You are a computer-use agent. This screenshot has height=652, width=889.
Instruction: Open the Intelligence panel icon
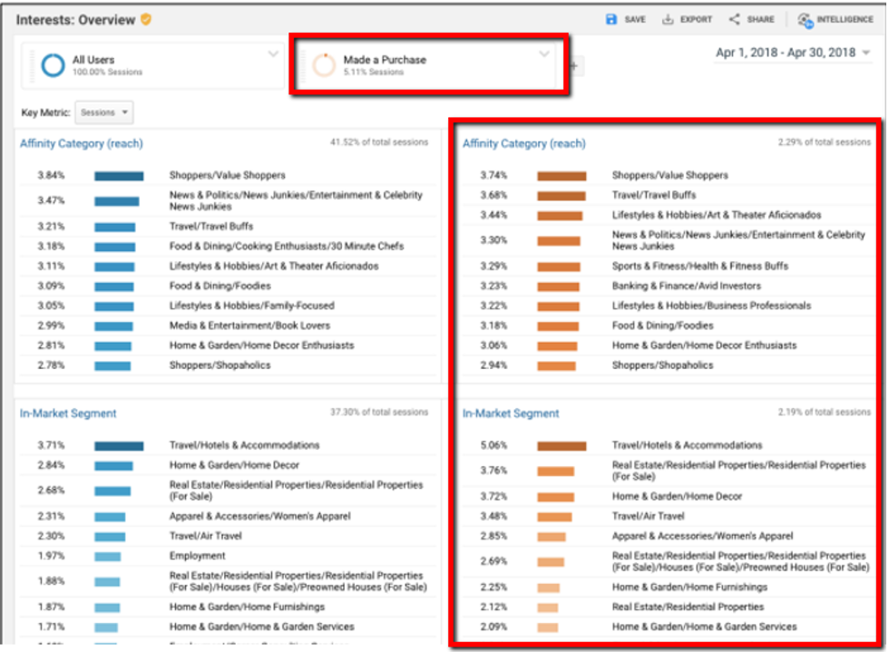tap(804, 19)
